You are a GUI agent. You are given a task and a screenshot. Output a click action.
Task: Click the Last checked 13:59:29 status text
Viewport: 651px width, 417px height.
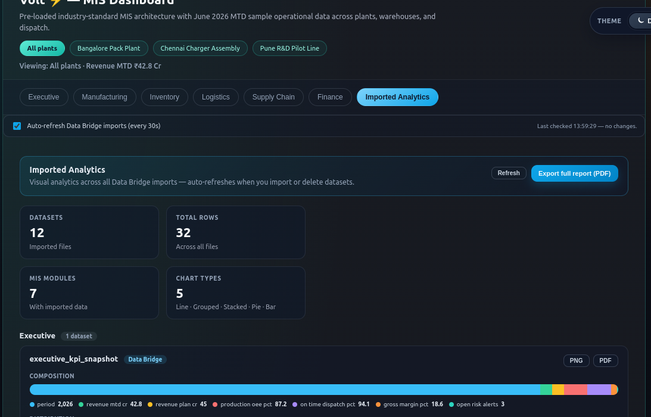pyautogui.click(x=587, y=126)
